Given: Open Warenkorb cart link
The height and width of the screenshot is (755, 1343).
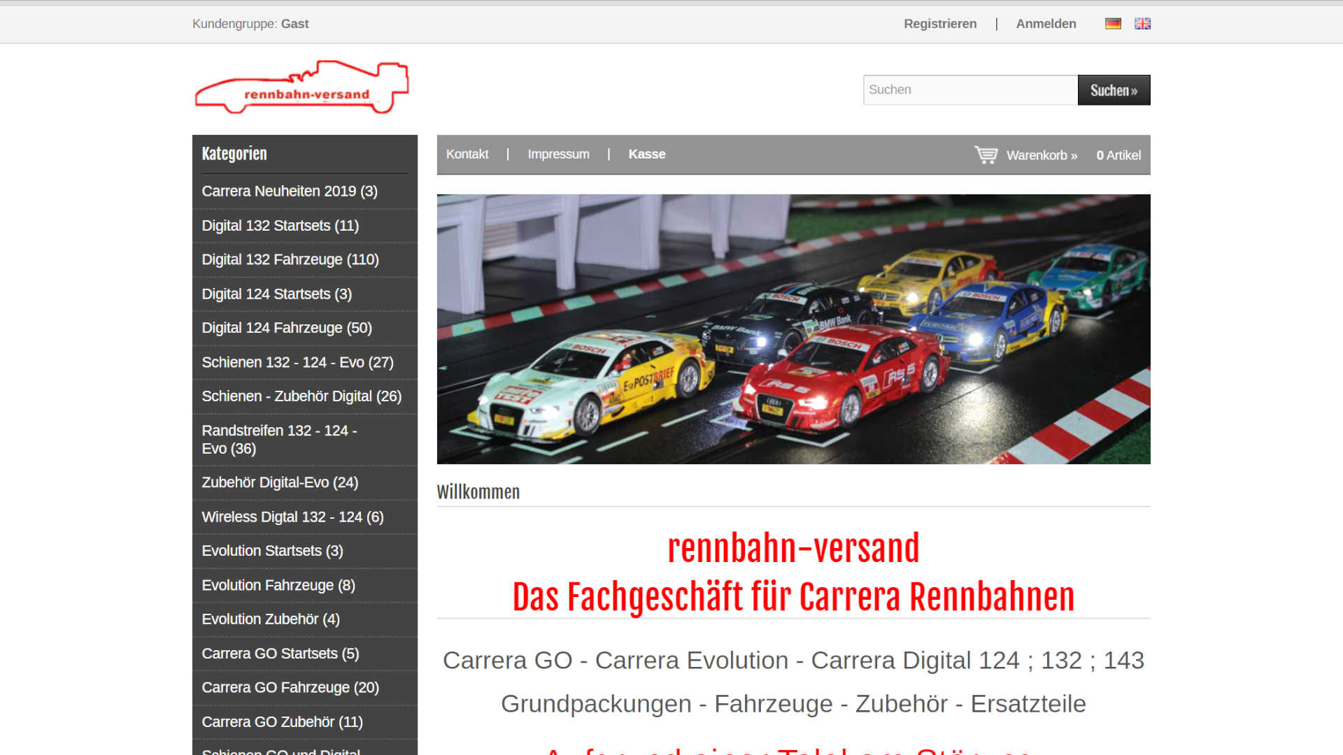Looking at the screenshot, I should 1042,155.
